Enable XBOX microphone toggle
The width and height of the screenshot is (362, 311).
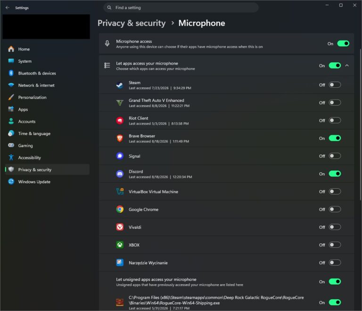tap(335, 245)
